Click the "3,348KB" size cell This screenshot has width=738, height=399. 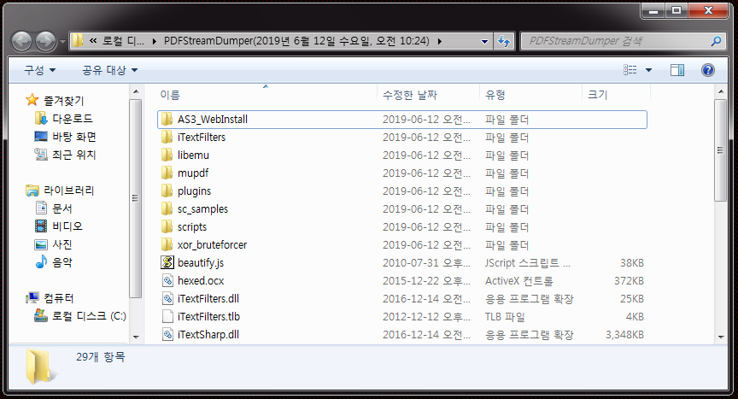tap(624, 335)
